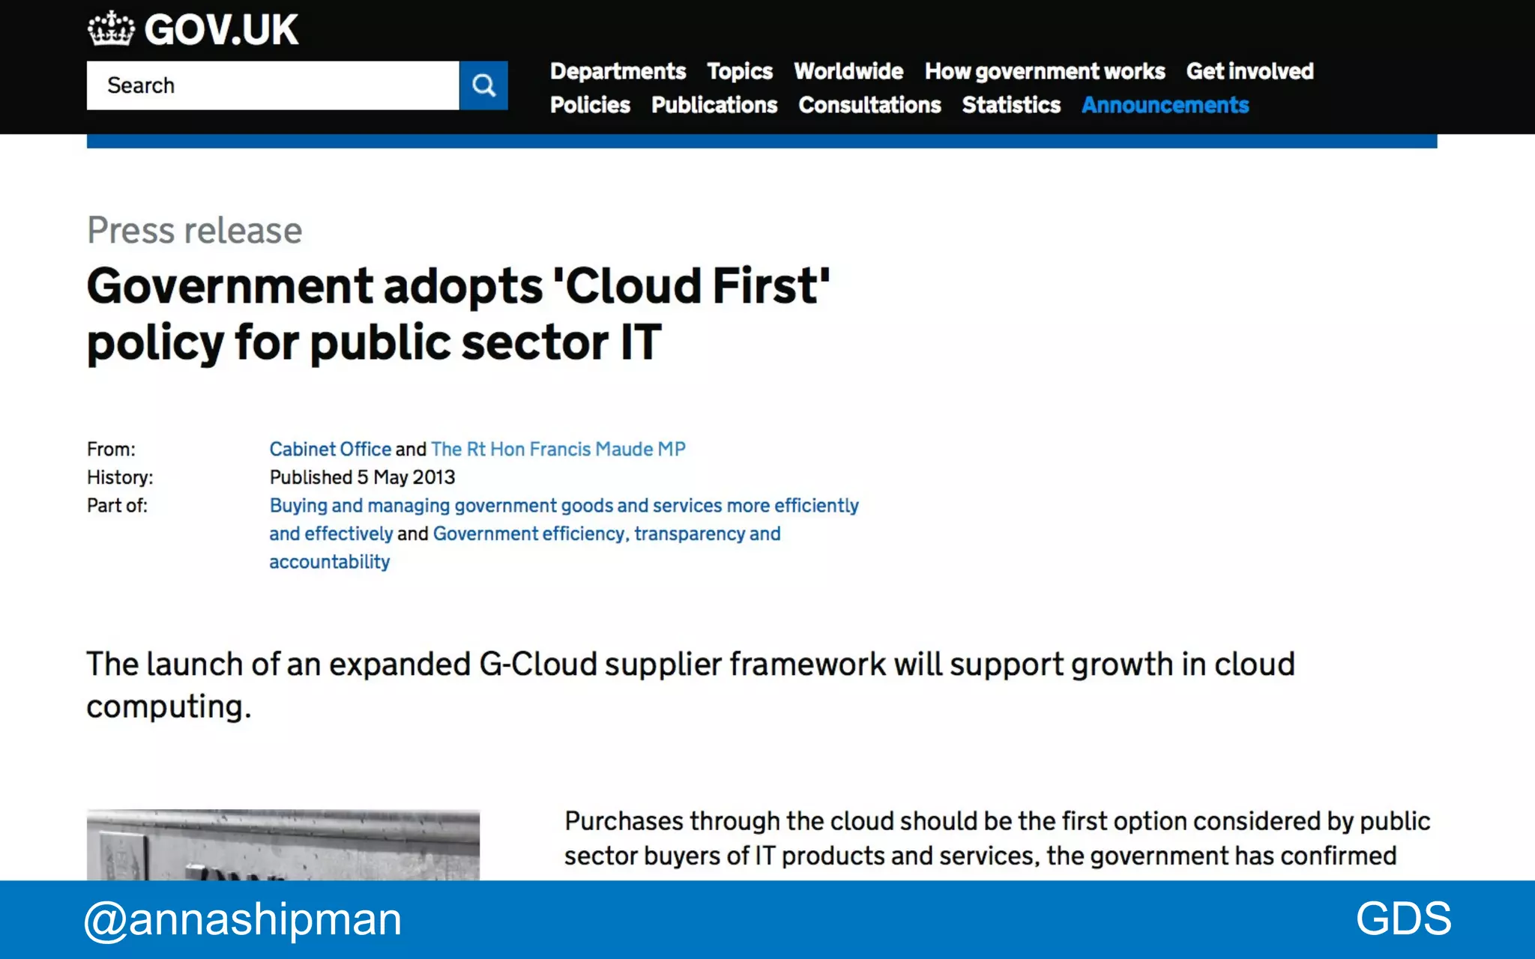This screenshot has width=1535, height=959.
Task: Open Buying and managing government goods link
Action: (x=564, y=506)
